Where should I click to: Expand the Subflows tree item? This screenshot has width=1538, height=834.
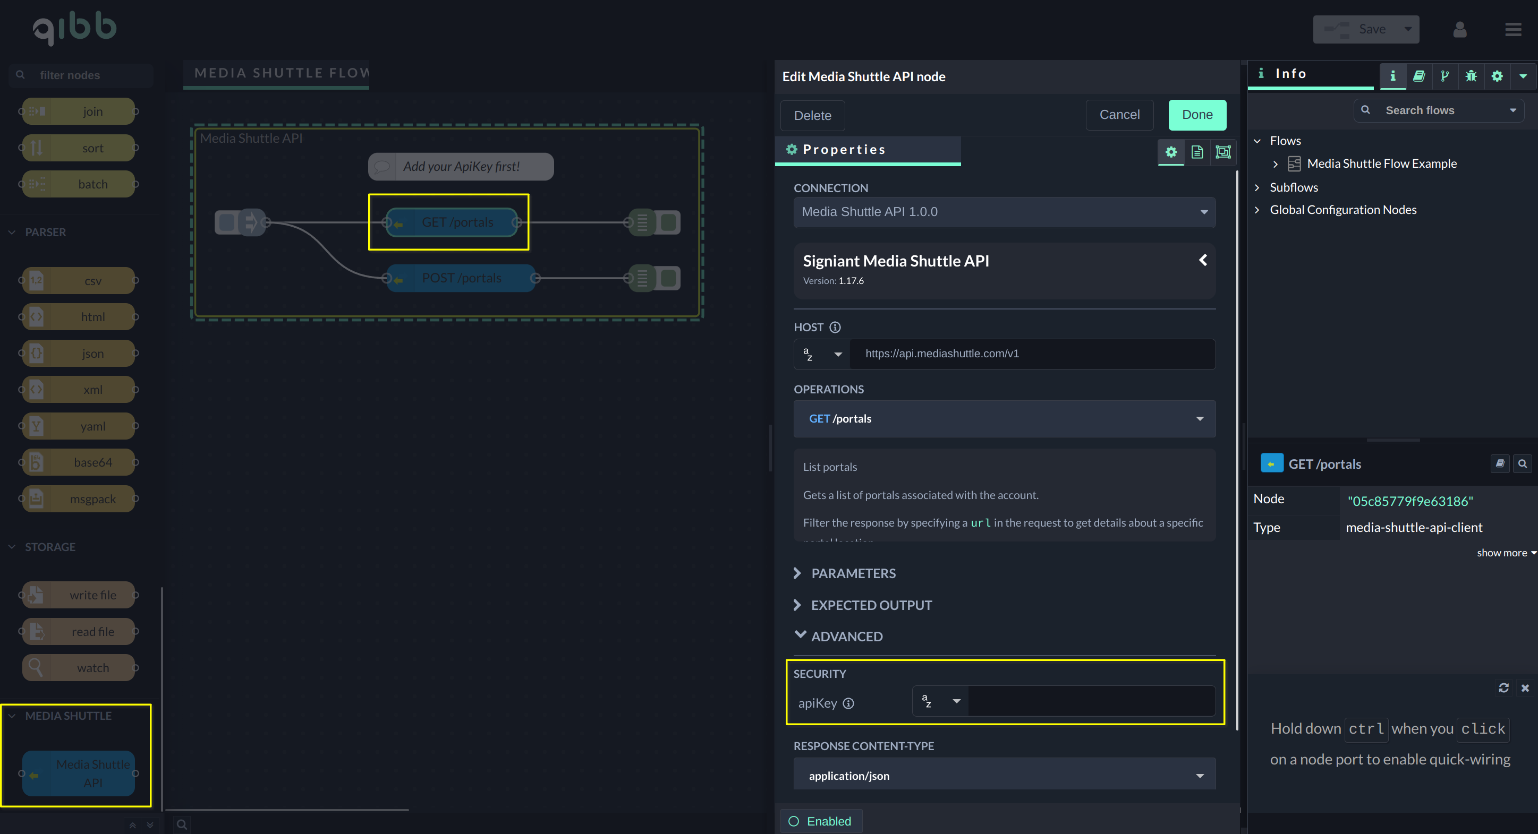click(1293, 187)
